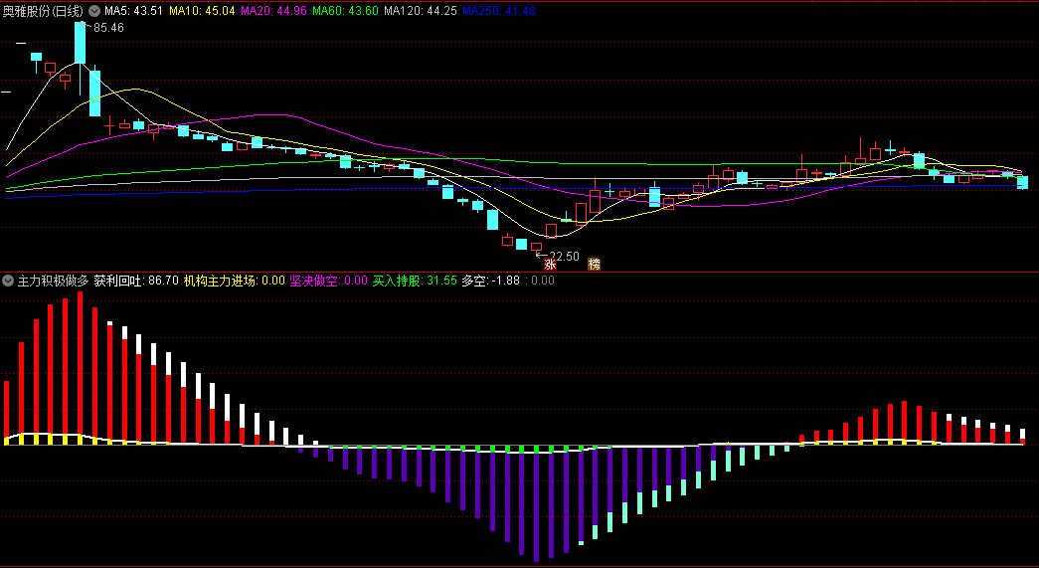Click the yellow 机构主力进场: 0.00 value
Screen dimensions: 1039x568
point(235,281)
